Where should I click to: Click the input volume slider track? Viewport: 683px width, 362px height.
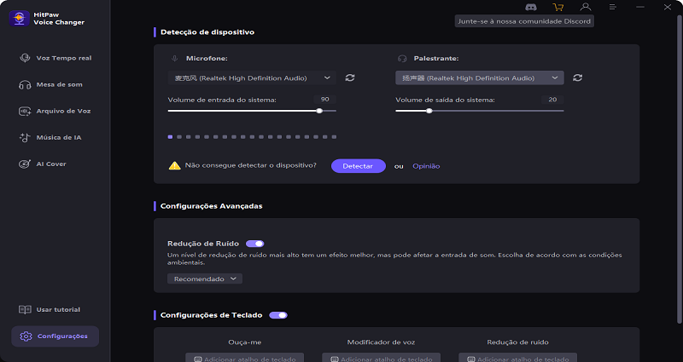[x=252, y=111]
